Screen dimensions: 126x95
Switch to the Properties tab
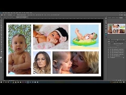[x=109, y=18]
